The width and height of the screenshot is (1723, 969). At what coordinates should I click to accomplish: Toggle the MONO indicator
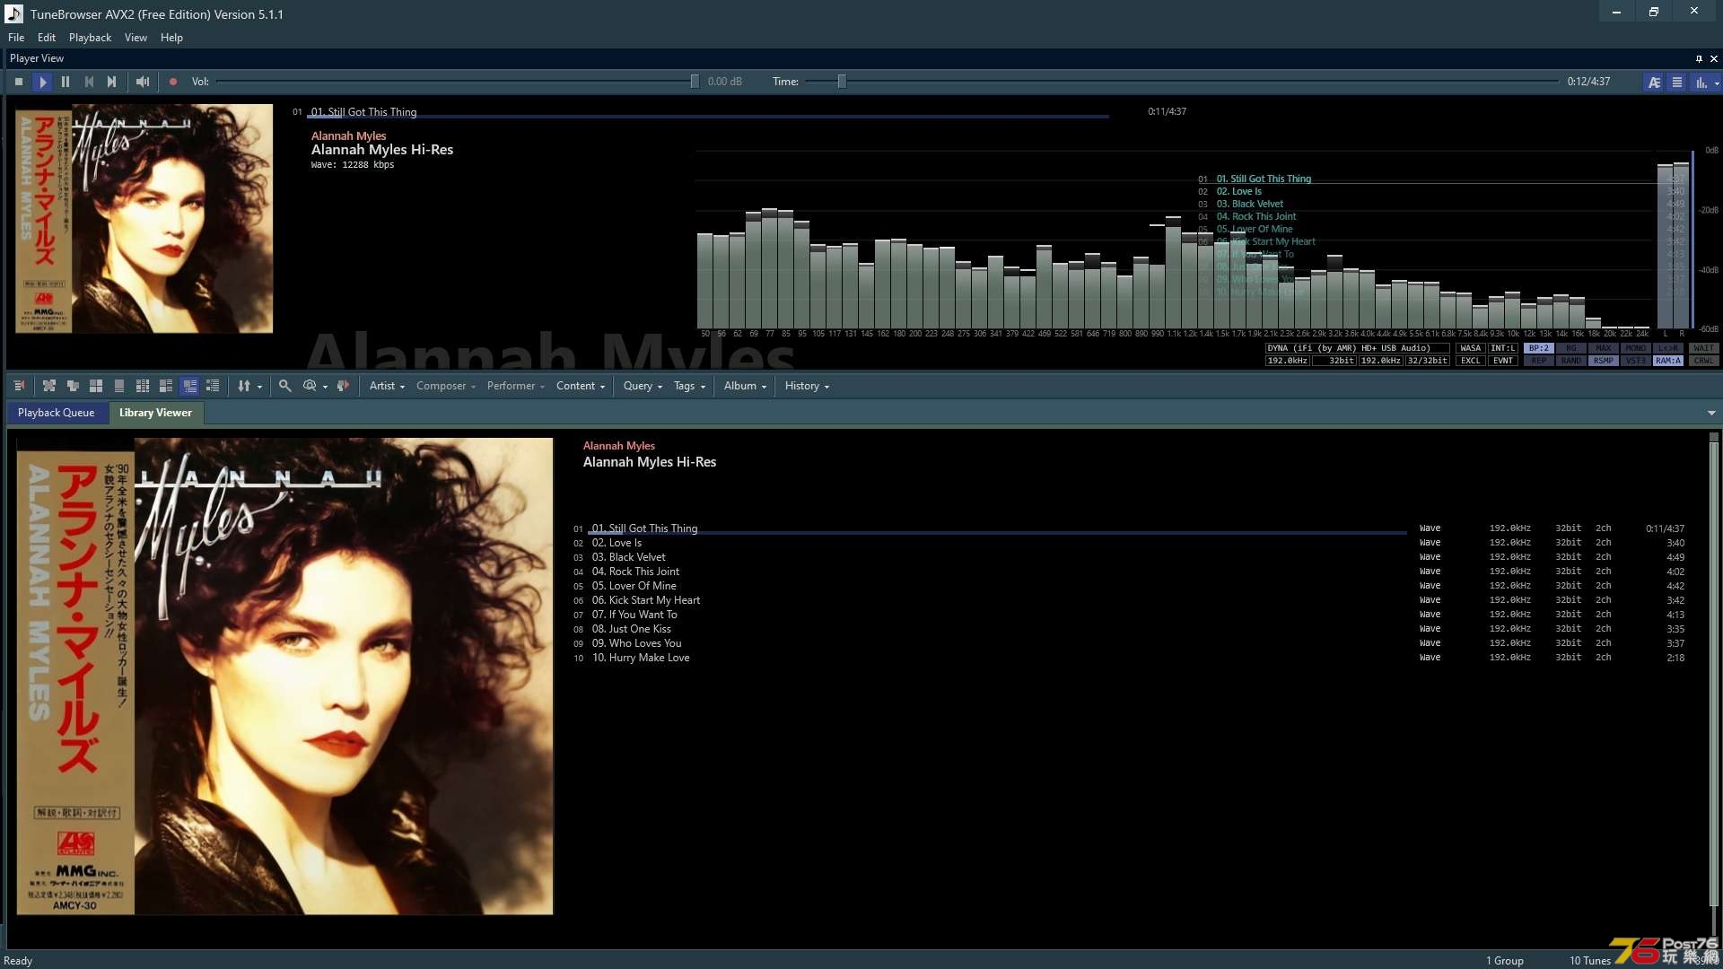pos(1635,348)
